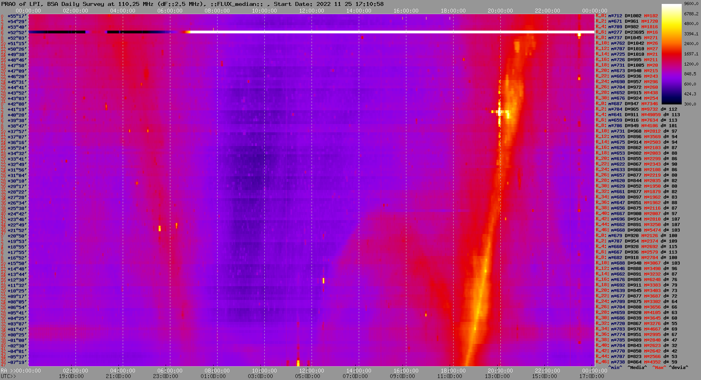Click the white saturated band at +52°52'
The height and width of the screenshot is (380, 701).
point(392,32)
